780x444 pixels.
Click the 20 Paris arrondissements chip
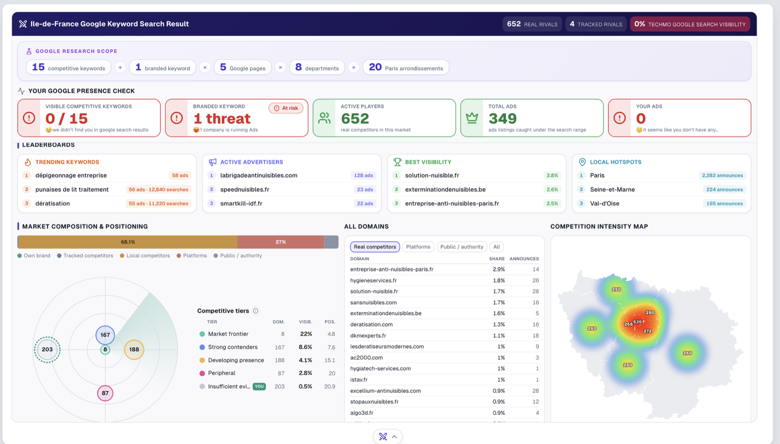pyautogui.click(x=406, y=67)
